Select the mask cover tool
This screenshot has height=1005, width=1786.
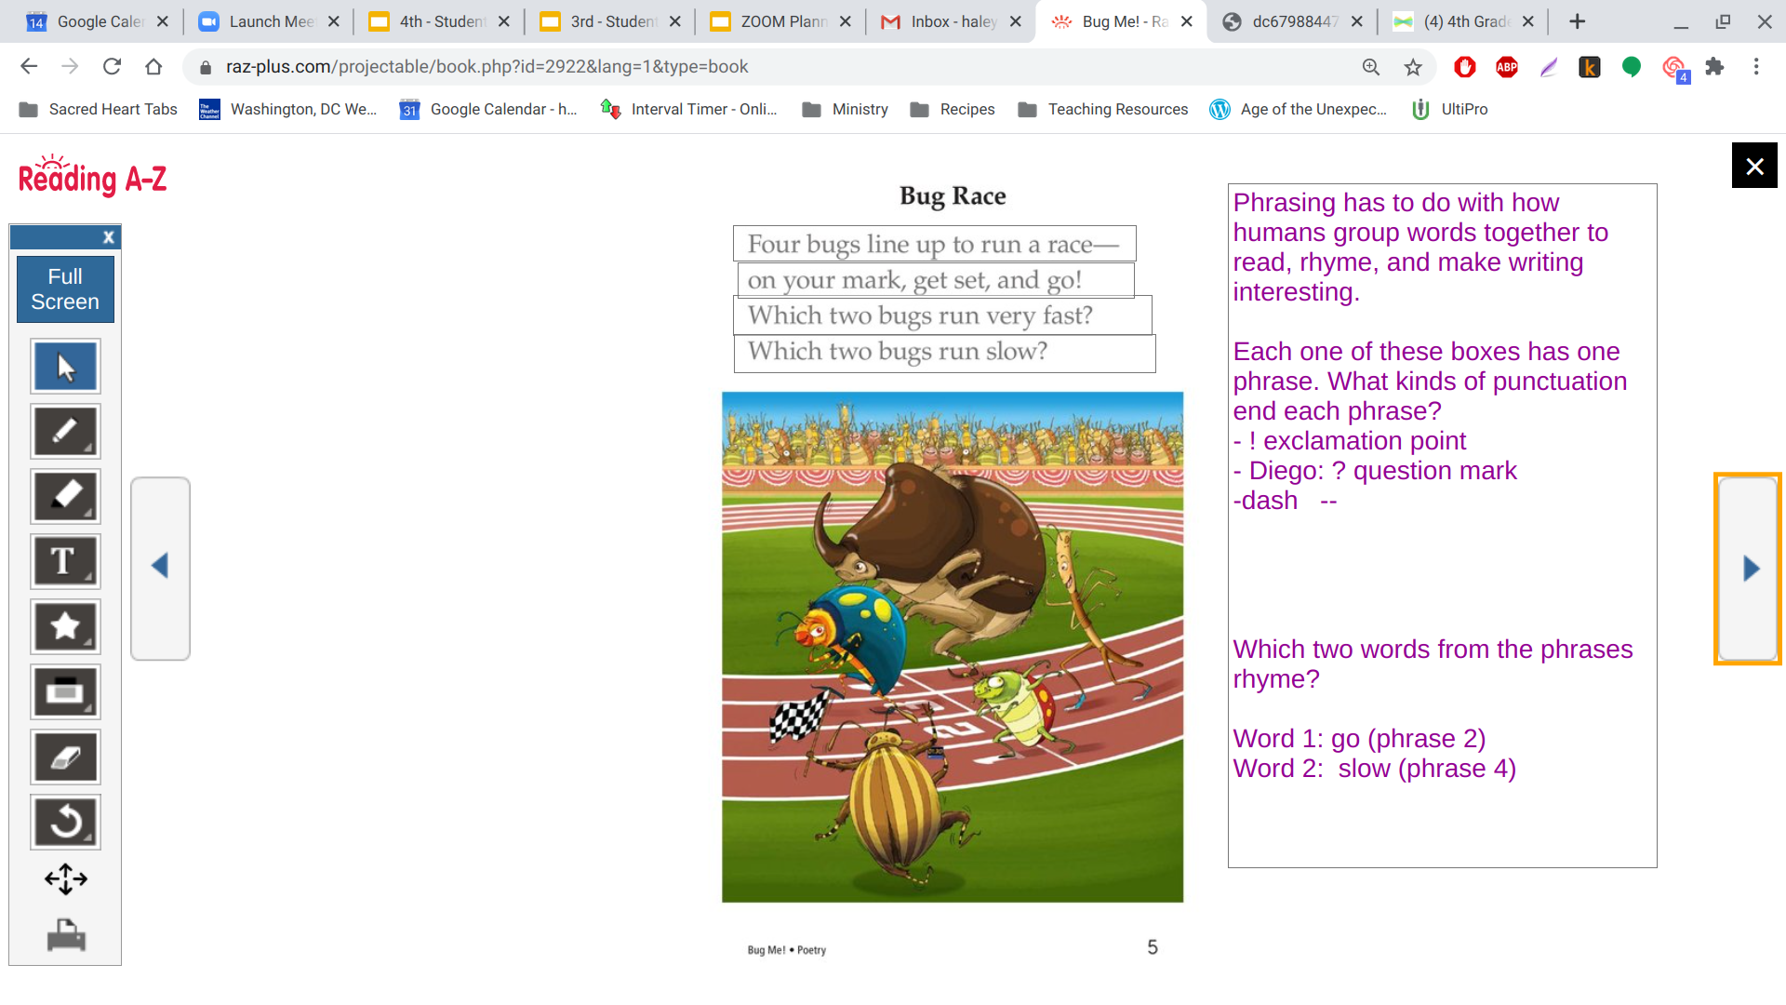click(65, 692)
